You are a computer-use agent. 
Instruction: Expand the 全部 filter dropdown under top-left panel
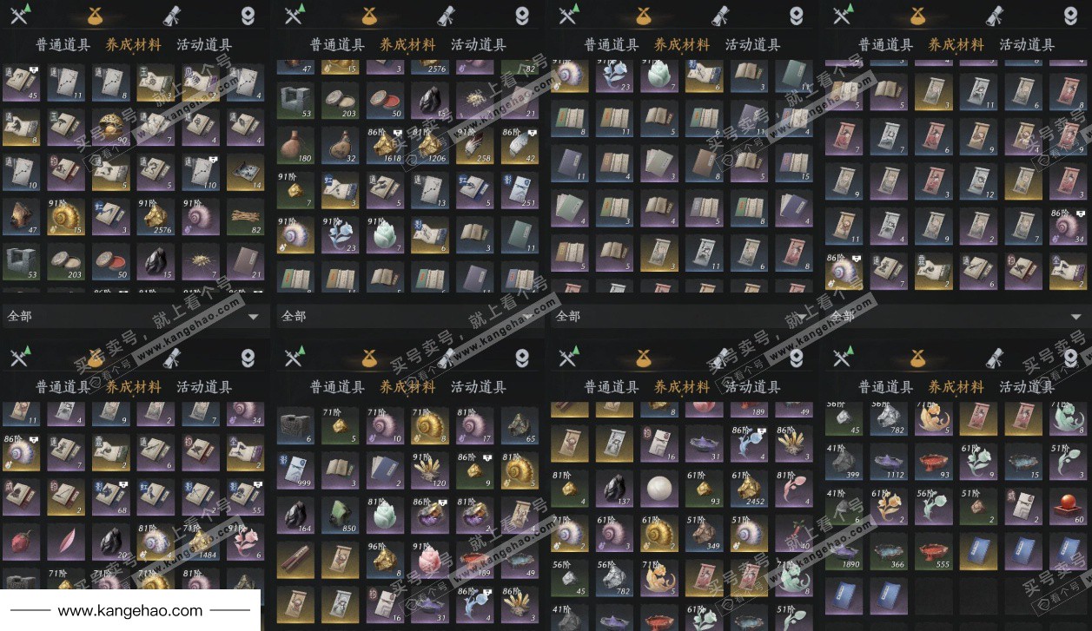132,316
